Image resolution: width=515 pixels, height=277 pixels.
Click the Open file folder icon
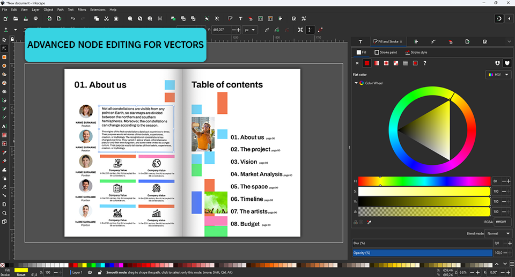16,19
